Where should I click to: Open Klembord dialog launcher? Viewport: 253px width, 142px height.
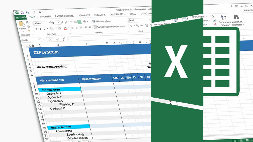point(34,35)
